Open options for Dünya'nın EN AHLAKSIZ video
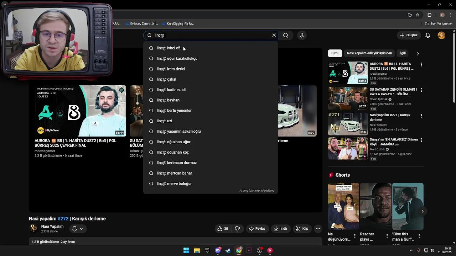 (421, 140)
